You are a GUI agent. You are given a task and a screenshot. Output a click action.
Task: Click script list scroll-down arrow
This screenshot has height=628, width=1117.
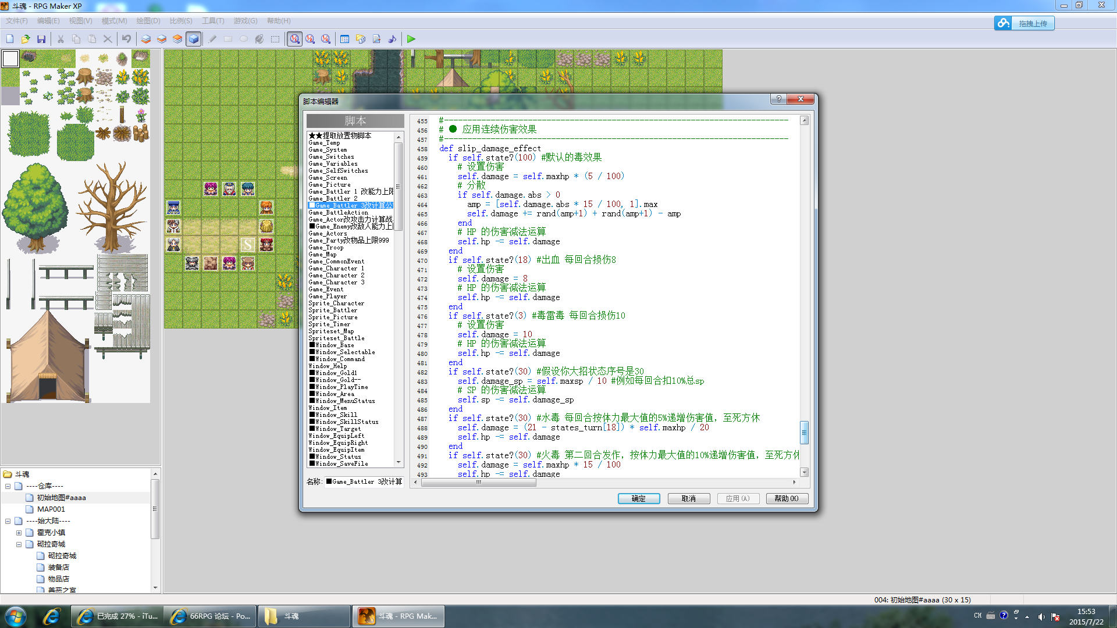click(399, 462)
